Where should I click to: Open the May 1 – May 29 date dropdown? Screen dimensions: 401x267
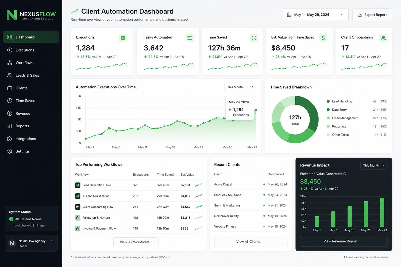pos(316,15)
